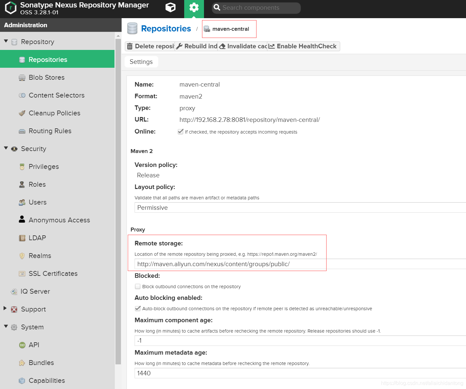Click the Realms shield icon
The width and height of the screenshot is (466, 389).
tap(22, 256)
